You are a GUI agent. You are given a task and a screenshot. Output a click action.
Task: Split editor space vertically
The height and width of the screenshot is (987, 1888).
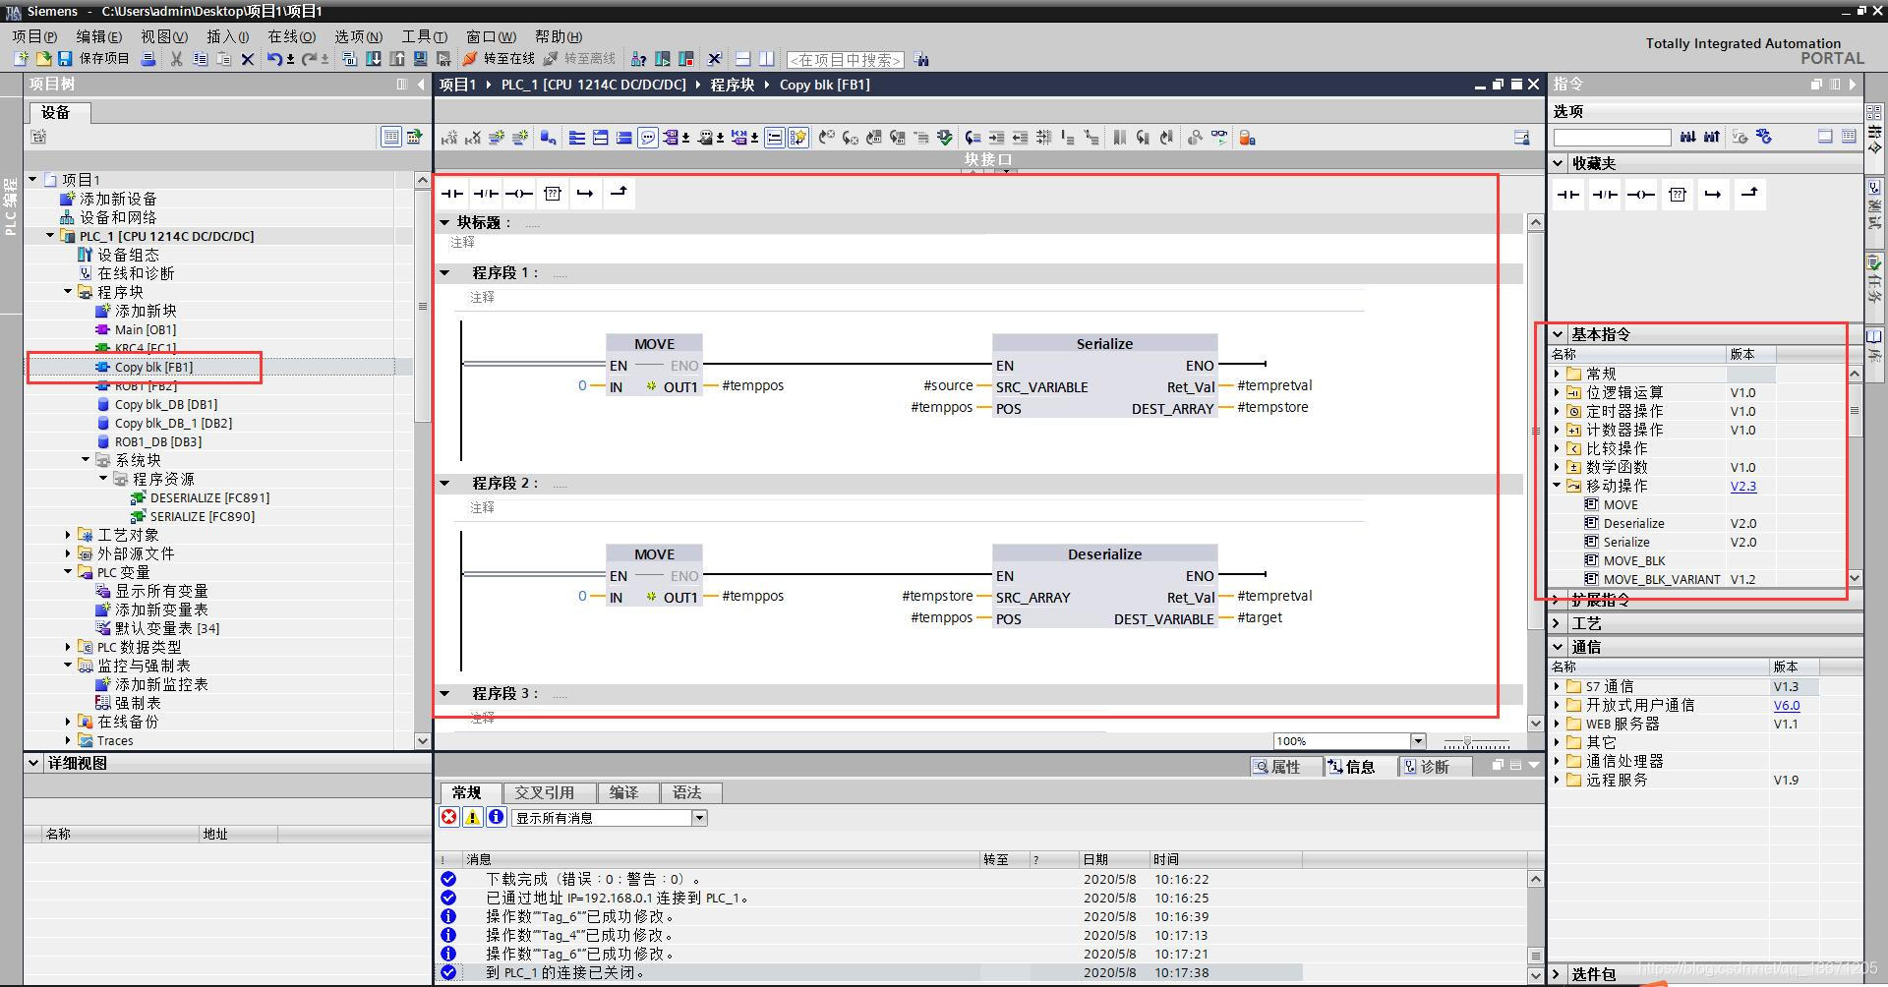tap(766, 59)
